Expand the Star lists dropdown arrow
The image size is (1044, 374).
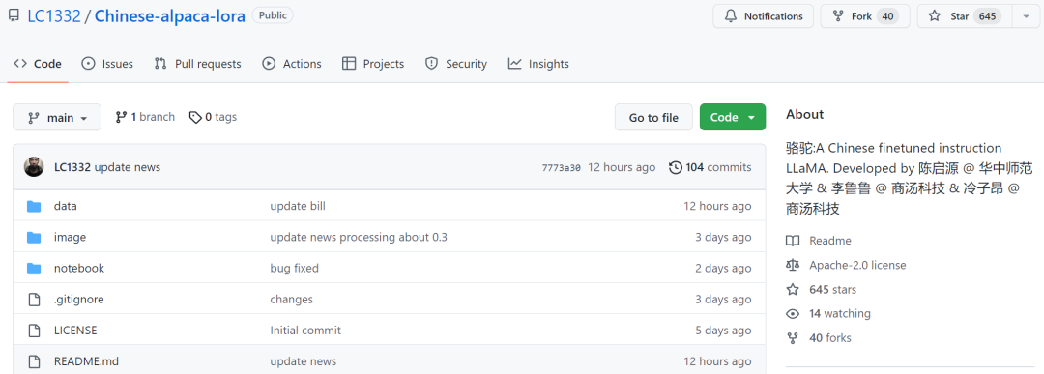[1025, 16]
